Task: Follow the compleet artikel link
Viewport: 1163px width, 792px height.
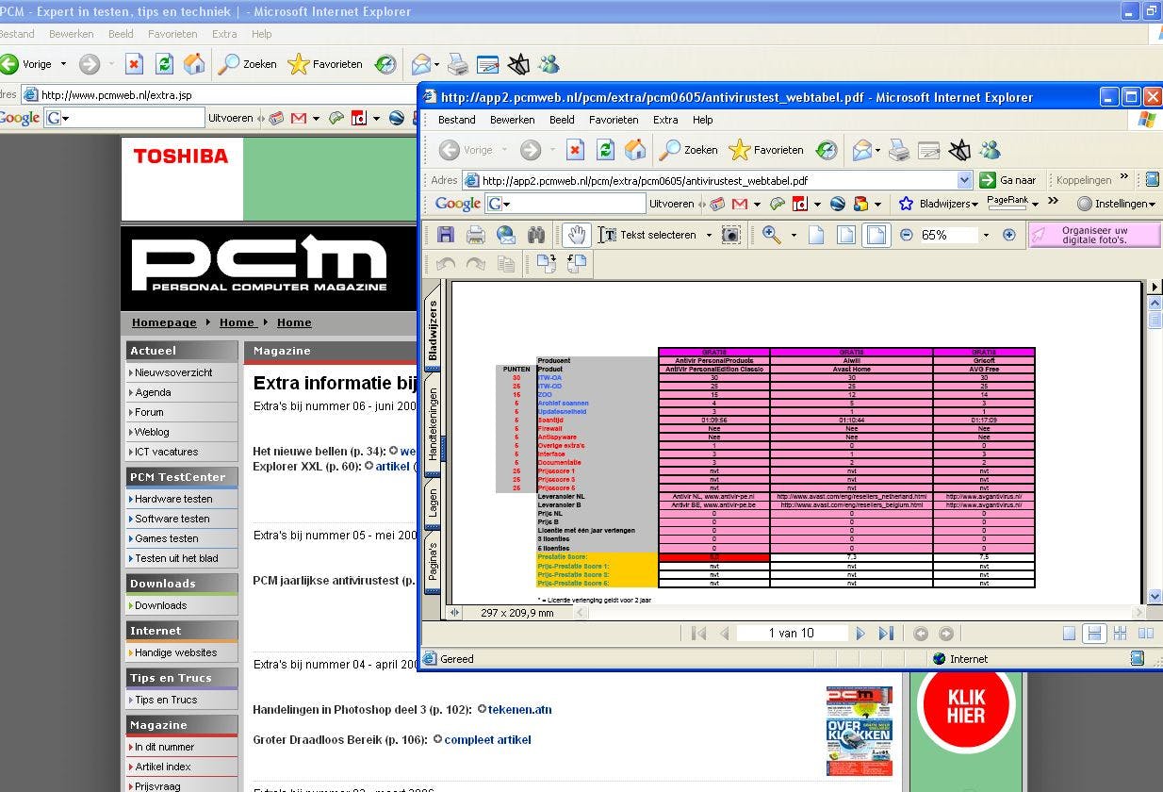Action: click(x=487, y=739)
